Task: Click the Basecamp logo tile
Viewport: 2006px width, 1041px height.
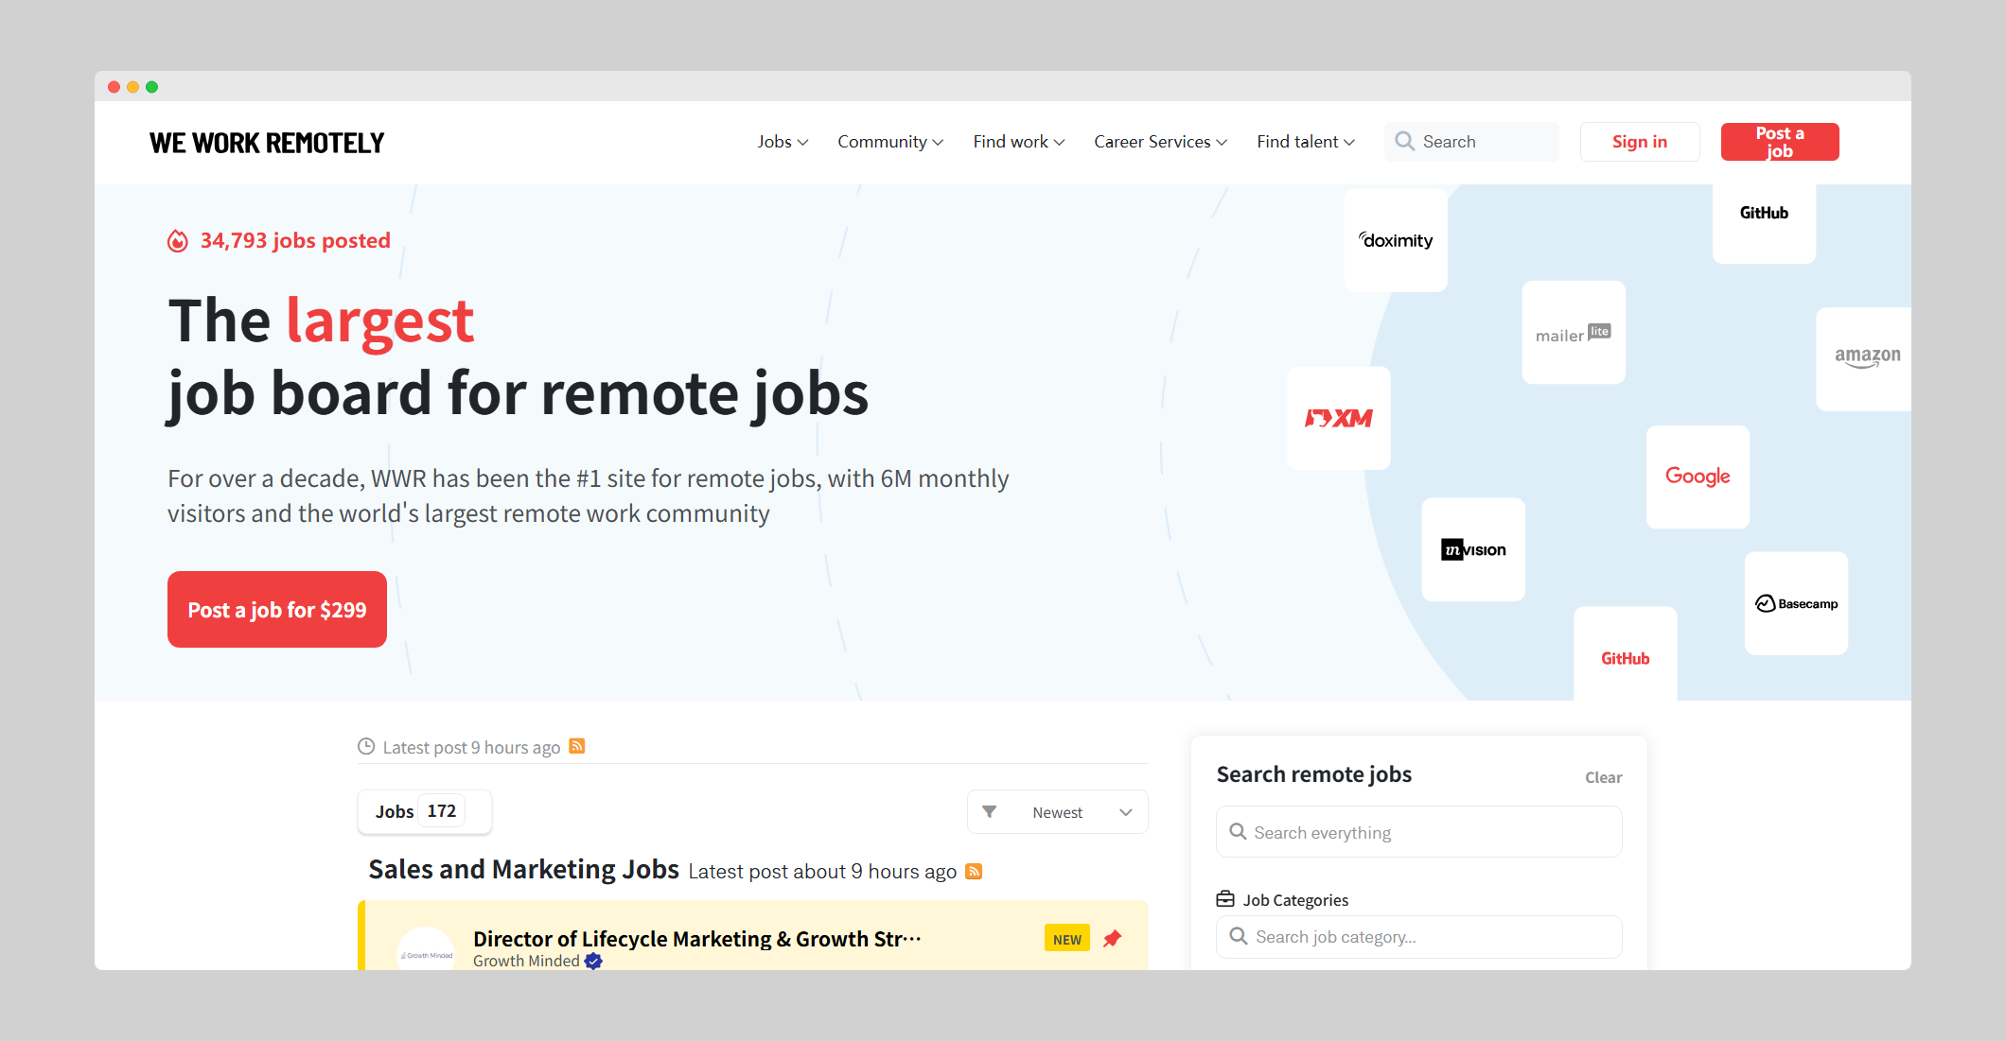Action: click(x=1796, y=603)
